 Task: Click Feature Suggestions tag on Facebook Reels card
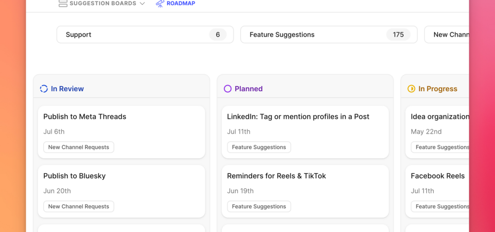pyautogui.click(x=440, y=206)
